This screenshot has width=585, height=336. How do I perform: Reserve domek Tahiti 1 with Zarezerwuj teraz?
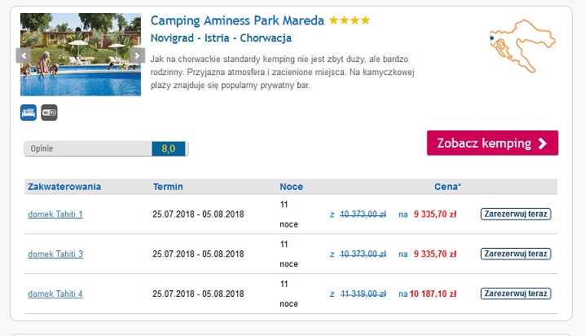(516, 214)
